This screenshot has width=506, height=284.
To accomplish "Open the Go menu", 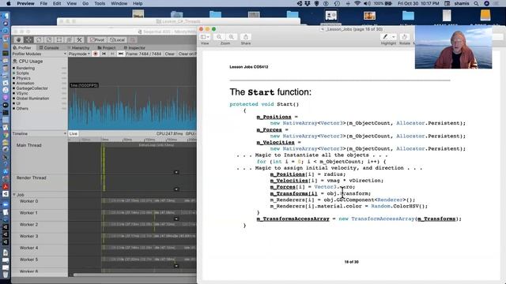I will click(85, 3).
